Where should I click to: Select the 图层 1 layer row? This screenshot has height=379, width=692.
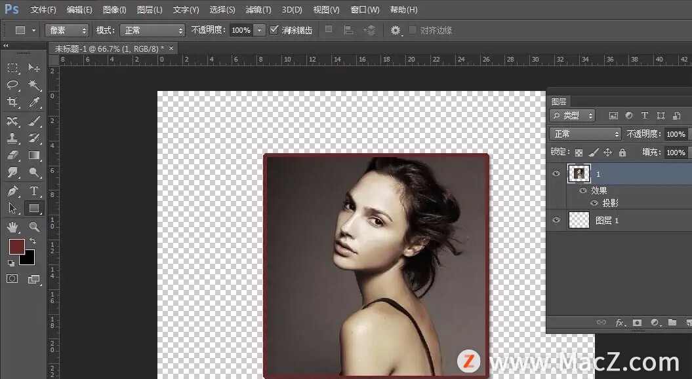630,221
